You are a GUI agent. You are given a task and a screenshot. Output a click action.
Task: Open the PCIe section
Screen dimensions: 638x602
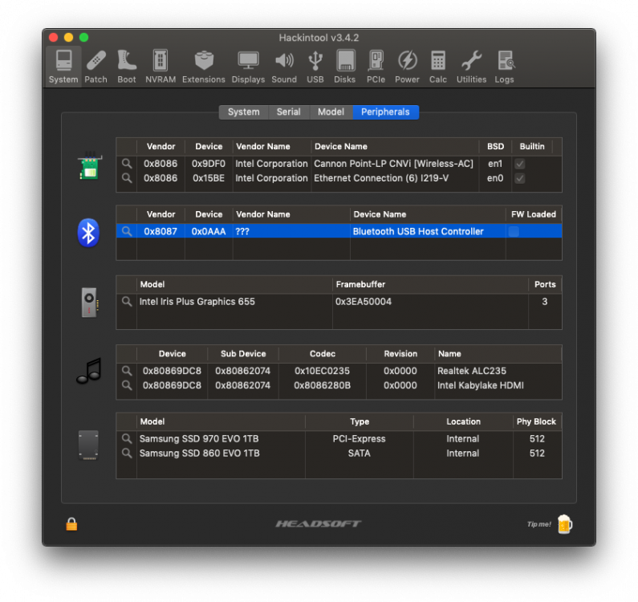(376, 67)
